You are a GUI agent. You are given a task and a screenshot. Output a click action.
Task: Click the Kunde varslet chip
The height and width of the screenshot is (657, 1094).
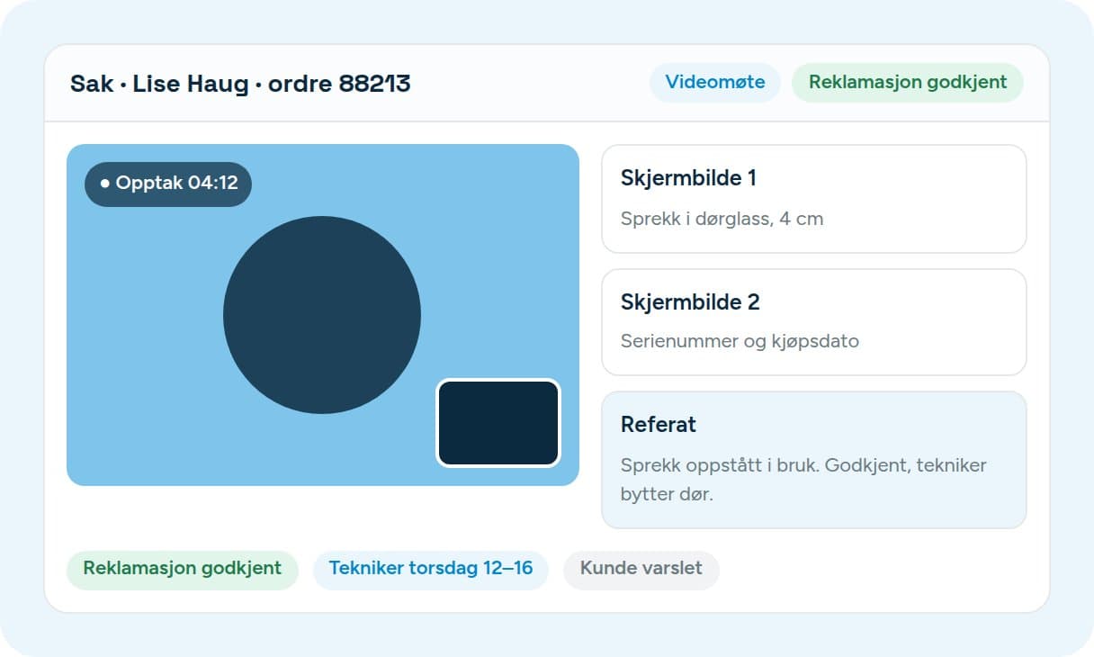(641, 570)
